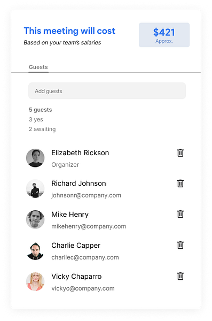Remove Charlie Capper with trash icon
Viewport: 212px width, 321px height.
tap(180, 245)
